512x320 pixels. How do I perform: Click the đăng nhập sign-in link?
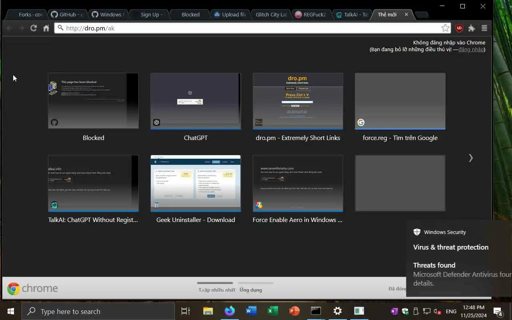[471, 49]
